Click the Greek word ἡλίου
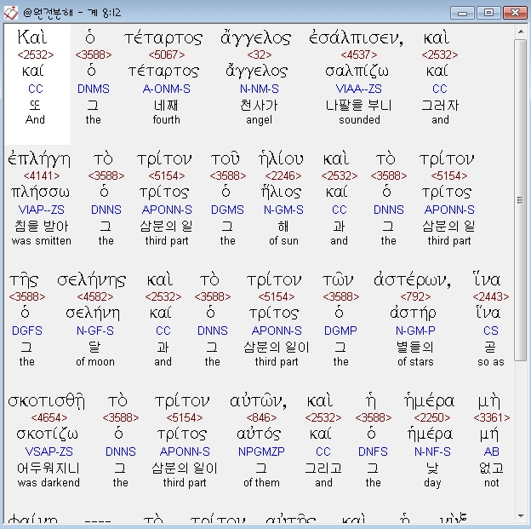 (281, 158)
